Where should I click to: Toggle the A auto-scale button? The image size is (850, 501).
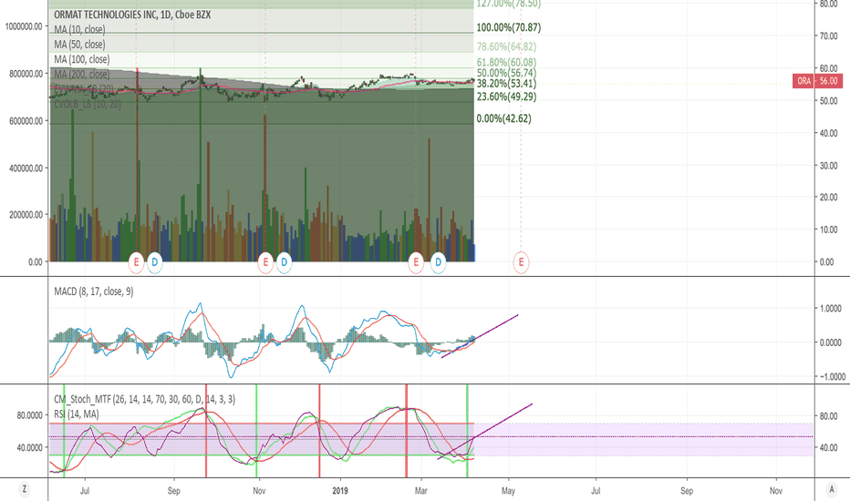point(832,489)
